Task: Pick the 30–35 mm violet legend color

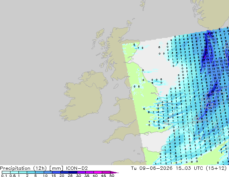Action: click(x=81, y=172)
